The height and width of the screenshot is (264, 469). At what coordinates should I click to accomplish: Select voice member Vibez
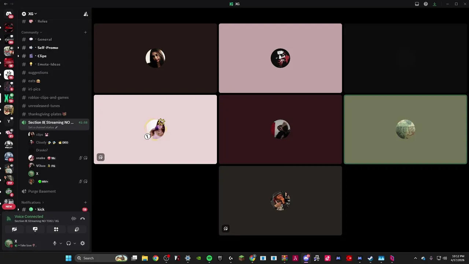coord(58,166)
